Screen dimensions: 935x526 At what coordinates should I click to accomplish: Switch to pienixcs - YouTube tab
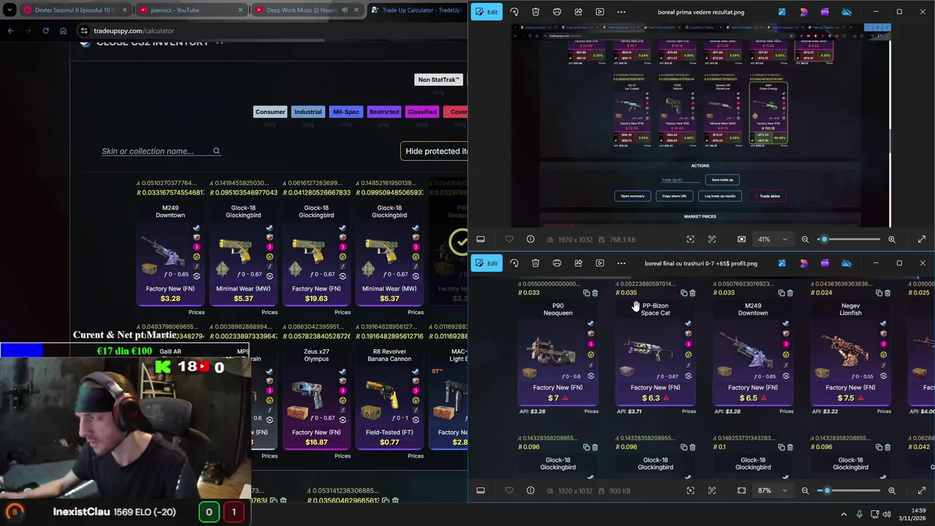coord(190,10)
